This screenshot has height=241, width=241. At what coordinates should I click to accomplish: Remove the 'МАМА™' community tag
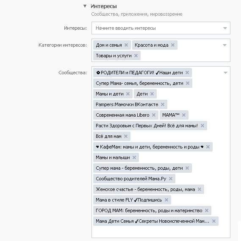pos(184,115)
